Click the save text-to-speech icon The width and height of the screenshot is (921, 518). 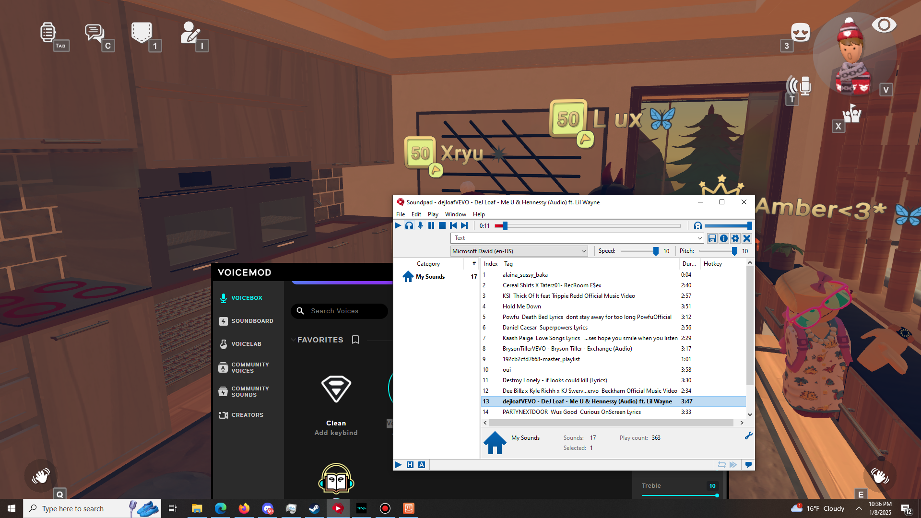(x=712, y=238)
